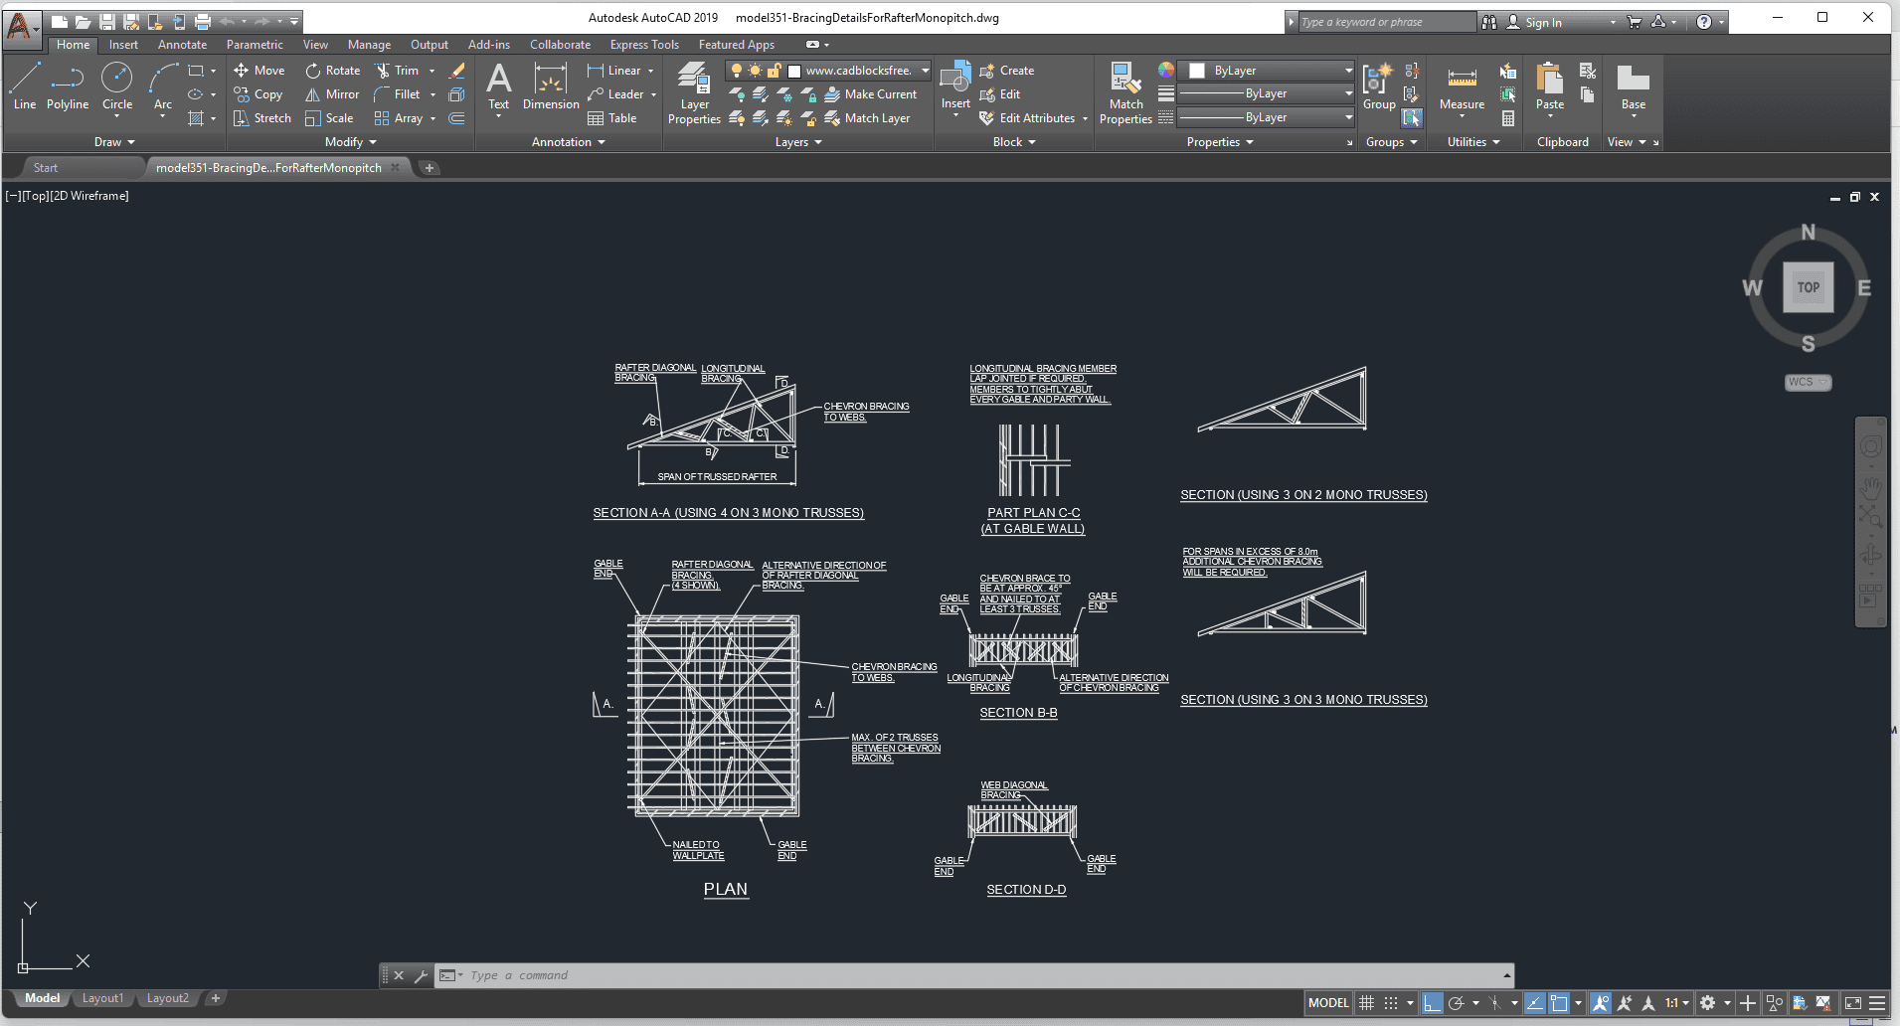Toggle ortho mode in status bar
Image resolution: width=1900 pixels, height=1026 pixels.
coord(1432,1003)
